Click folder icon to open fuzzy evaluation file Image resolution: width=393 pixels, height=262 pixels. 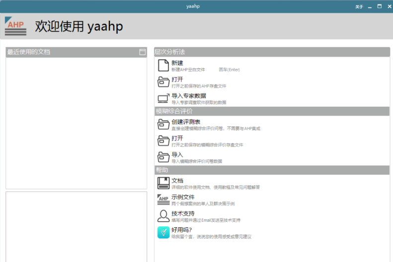pyautogui.click(x=163, y=140)
